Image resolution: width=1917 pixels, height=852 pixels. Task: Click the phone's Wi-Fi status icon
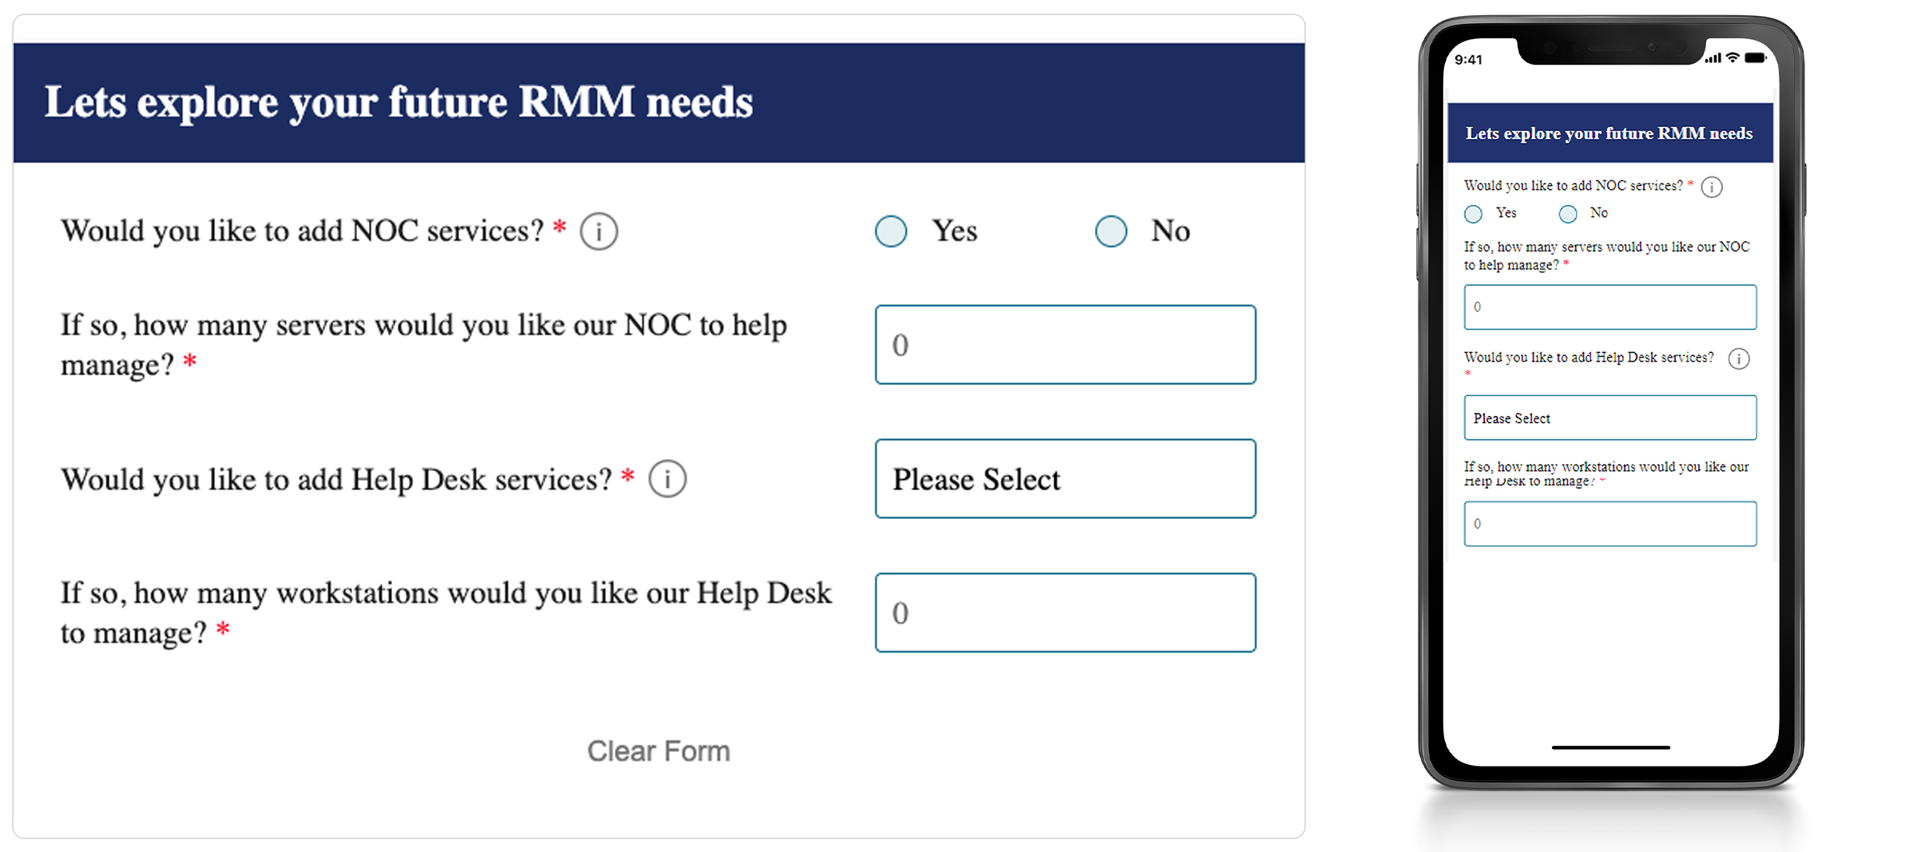click(1732, 58)
